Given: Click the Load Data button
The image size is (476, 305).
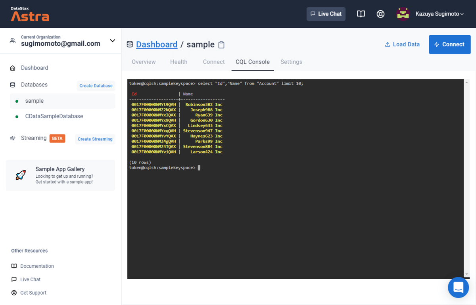Looking at the screenshot, I should click(402, 44).
